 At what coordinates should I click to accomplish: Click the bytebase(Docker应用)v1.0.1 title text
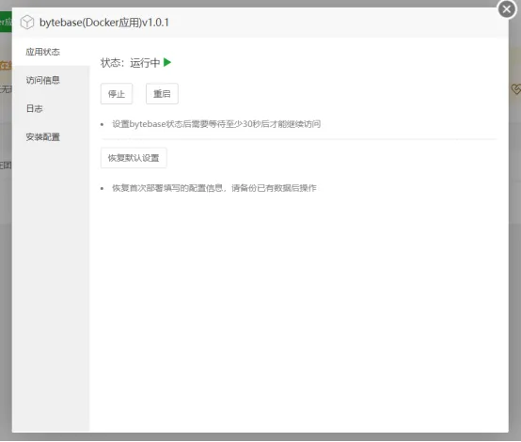pyautogui.click(x=104, y=23)
